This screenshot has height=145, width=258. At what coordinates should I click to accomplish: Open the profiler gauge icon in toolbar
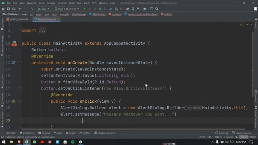point(111,9)
